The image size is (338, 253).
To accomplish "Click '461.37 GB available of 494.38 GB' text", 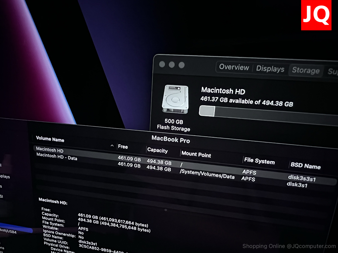I will click(246, 101).
